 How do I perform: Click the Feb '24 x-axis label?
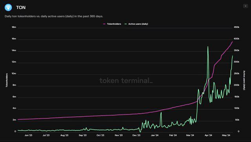pos(173,135)
